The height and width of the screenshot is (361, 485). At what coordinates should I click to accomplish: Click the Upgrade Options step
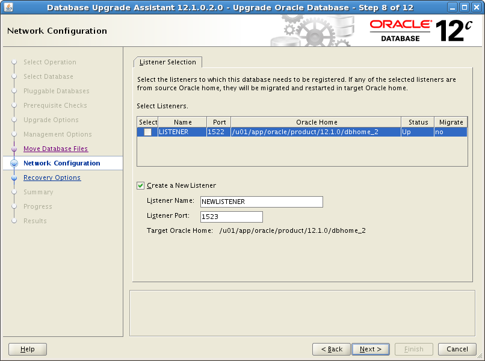51,120
